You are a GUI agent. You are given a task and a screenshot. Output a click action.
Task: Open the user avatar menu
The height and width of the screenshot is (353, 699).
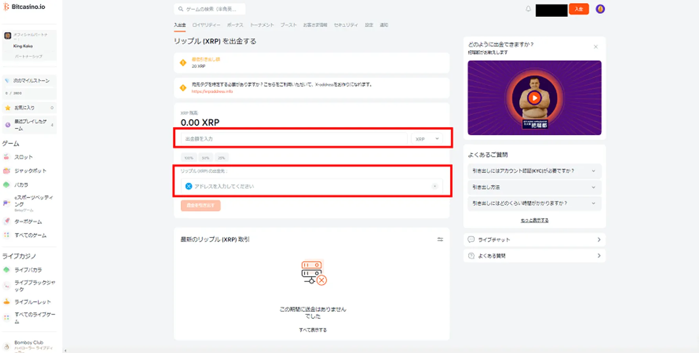[600, 9]
